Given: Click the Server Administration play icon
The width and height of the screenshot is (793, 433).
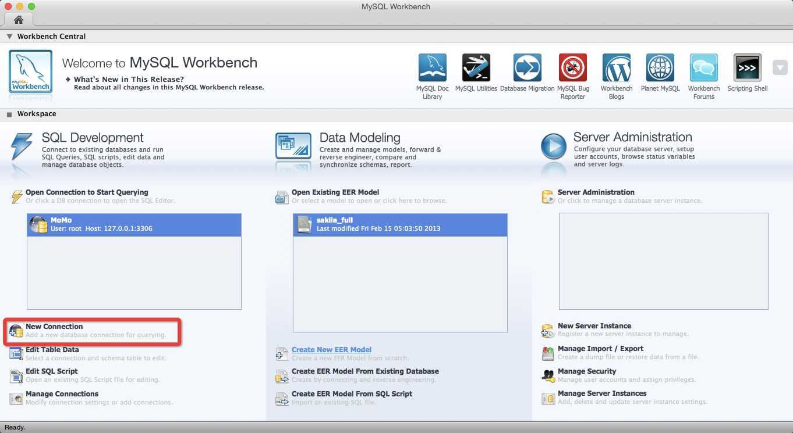Looking at the screenshot, I should pyautogui.click(x=553, y=146).
